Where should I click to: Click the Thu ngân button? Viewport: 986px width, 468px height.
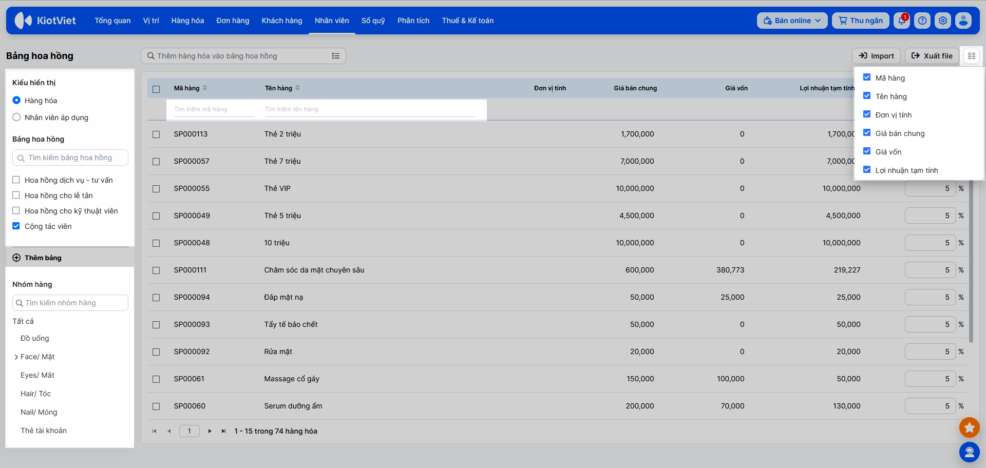(x=861, y=21)
